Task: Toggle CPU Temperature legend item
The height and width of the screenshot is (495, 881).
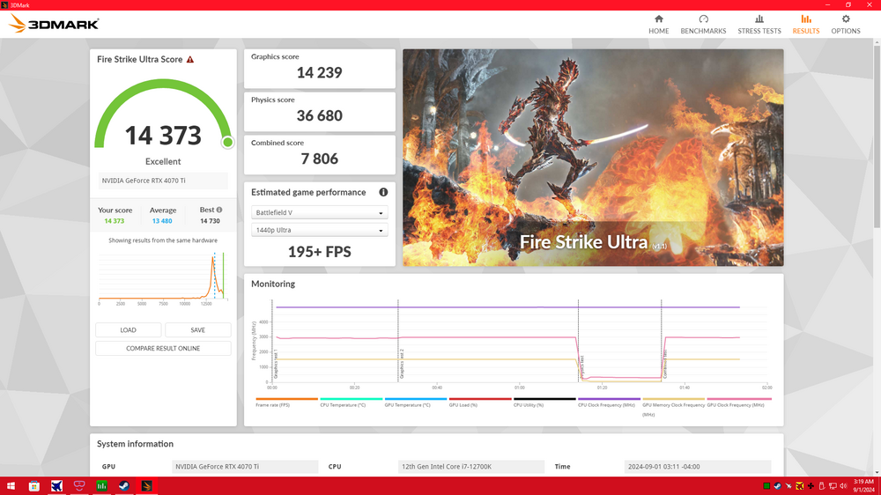Action: pyautogui.click(x=351, y=402)
